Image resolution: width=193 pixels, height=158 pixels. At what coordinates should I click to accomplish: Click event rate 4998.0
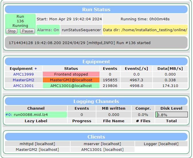point(137,86)
